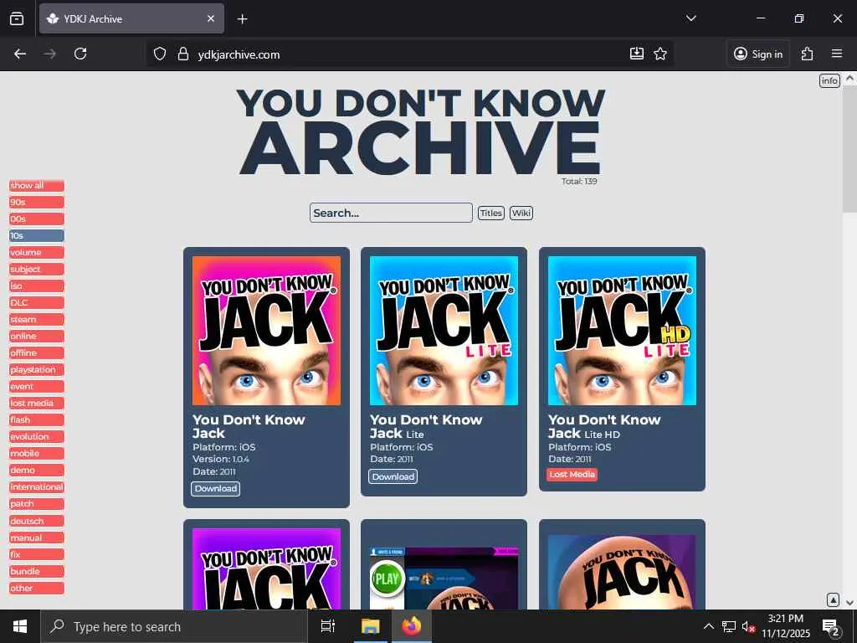Image resolution: width=857 pixels, height=643 pixels.
Task: Choose the fix filter tag
Action: 37,555
